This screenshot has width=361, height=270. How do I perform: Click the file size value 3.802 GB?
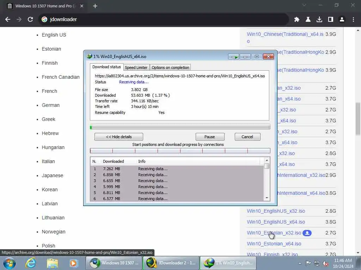pyautogui.click(x=139, y=90)
